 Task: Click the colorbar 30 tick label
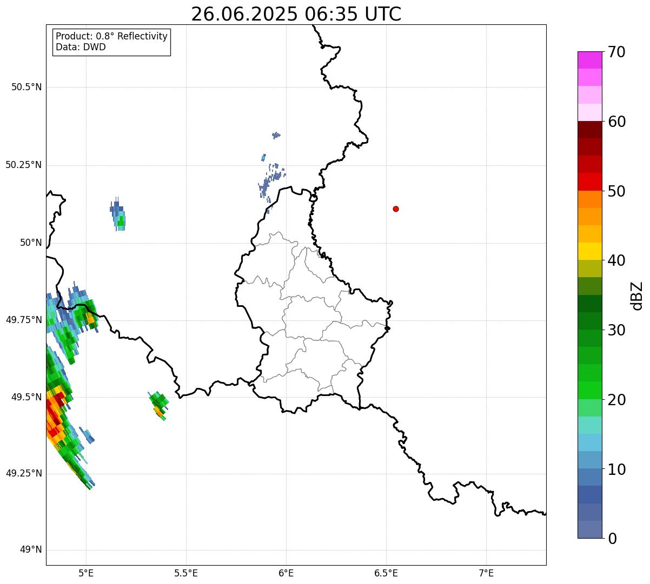616,330
